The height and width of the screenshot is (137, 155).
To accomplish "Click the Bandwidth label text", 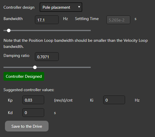I will pos(13,19).
